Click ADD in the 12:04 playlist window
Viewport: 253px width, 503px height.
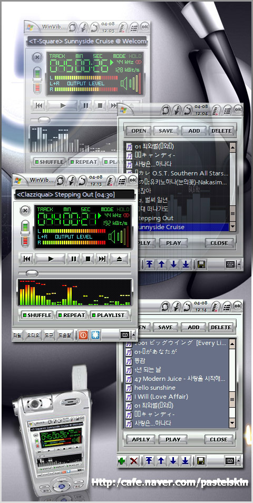[194, 131]
